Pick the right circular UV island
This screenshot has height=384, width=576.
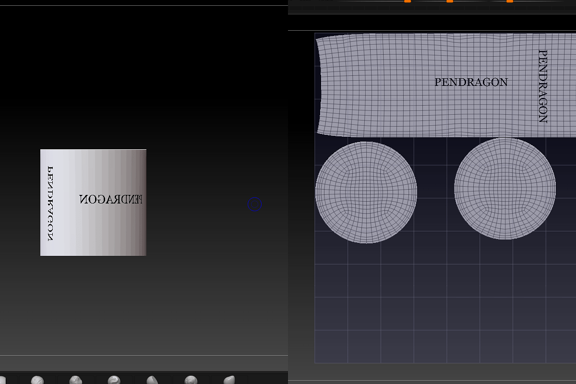[505, 188]
